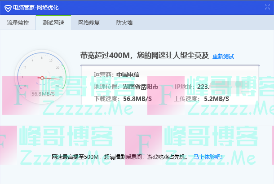Close the 网络优化 window
The width and height of the screenshot is (274, 184).
click(x=267, y=7)
